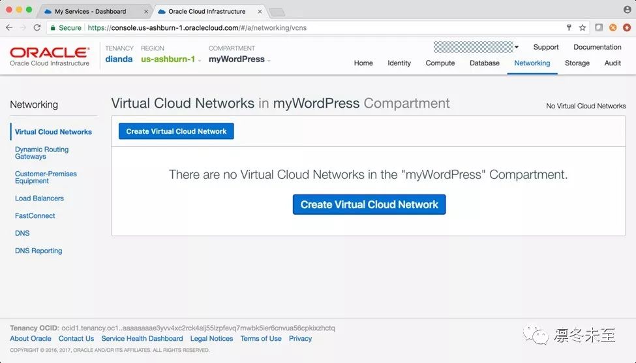Click the Tenancy OCID value text
Image resolution: width=636 pixels, height=363 pixels.
198,328
